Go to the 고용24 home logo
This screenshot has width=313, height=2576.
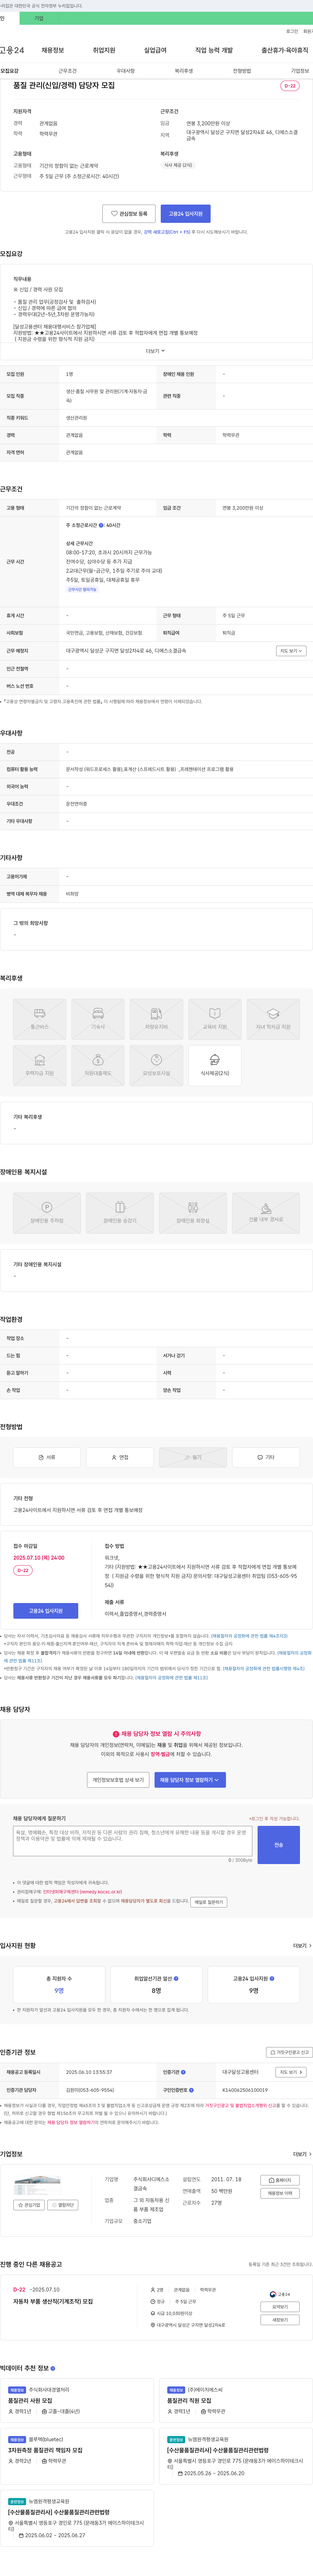[12, 50]
